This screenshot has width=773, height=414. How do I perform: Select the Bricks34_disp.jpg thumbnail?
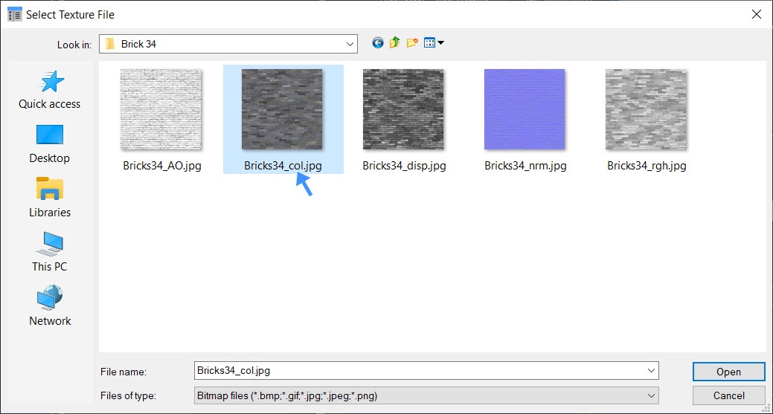403,109
